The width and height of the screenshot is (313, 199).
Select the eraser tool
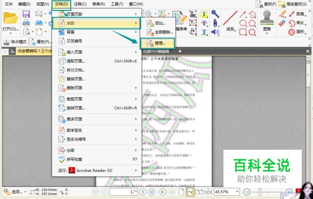pyautogui.click(x=282, y=23)
